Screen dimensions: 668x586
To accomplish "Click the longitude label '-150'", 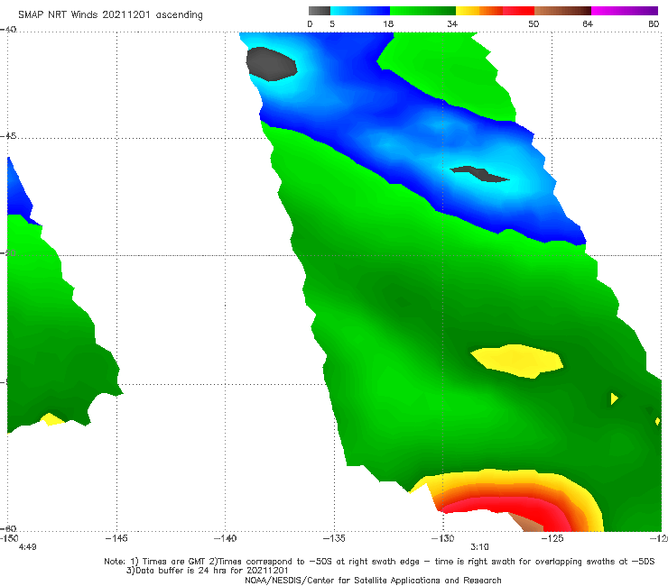I will coord(9,538).
